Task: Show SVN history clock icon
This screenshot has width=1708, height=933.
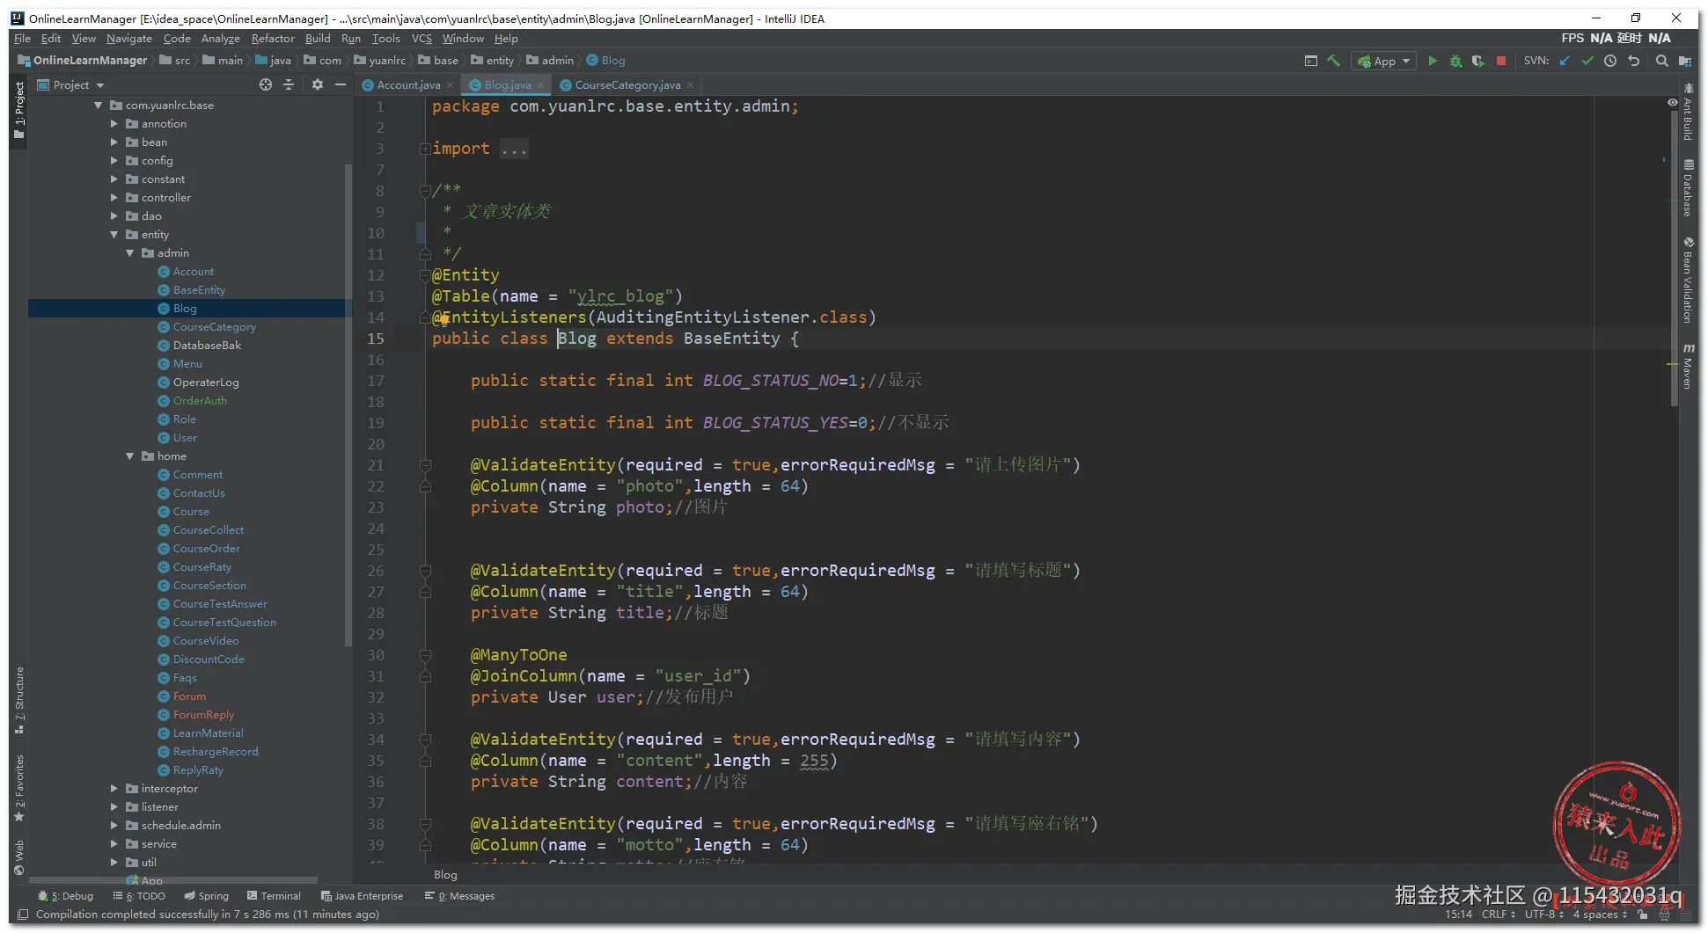Action: 1610,61
